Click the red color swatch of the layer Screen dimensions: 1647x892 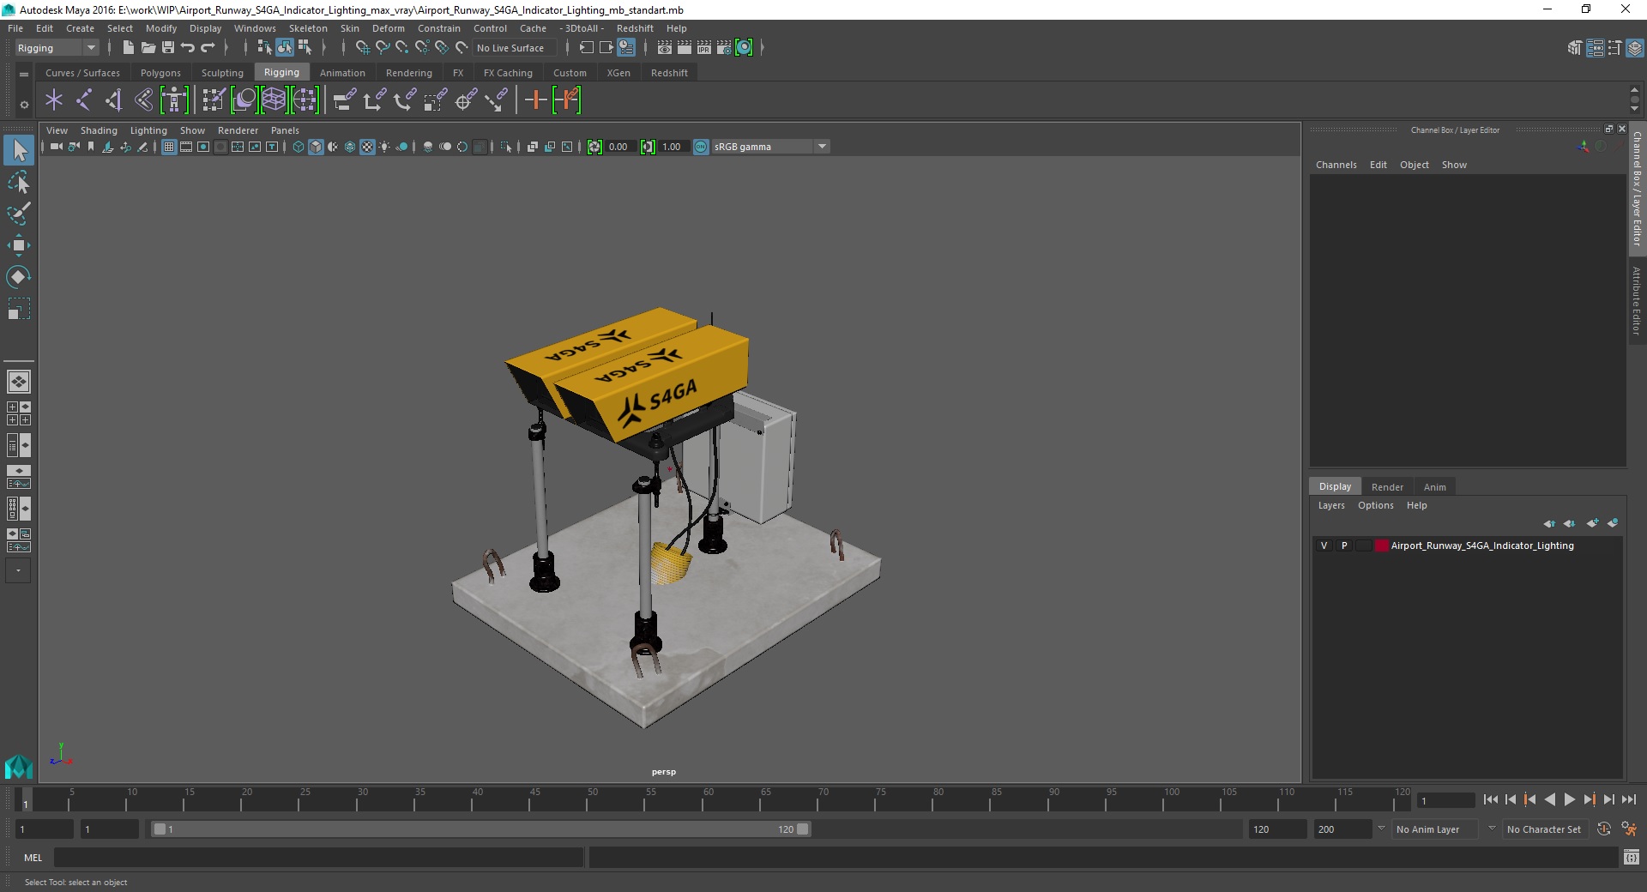(1381, 545)
